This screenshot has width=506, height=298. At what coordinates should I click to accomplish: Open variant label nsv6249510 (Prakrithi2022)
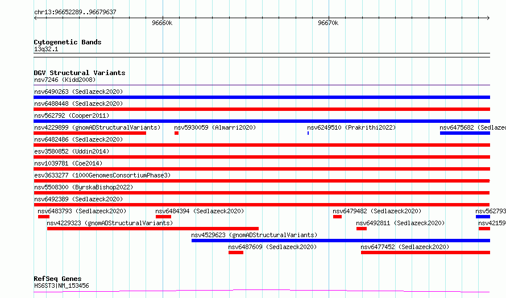pyautogui.click(x=351, y=127)
